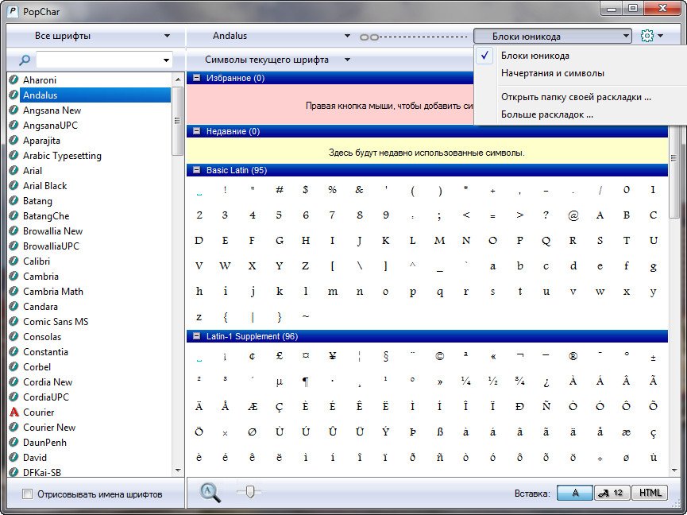Viewport: 687px width, 515px height.
Task: Enable 'Отрисовывать имена шрифтов' checkbox
Action: (27, 494)
